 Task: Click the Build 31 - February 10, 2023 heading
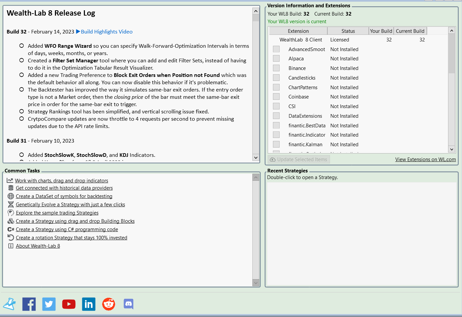pos(40,141)
